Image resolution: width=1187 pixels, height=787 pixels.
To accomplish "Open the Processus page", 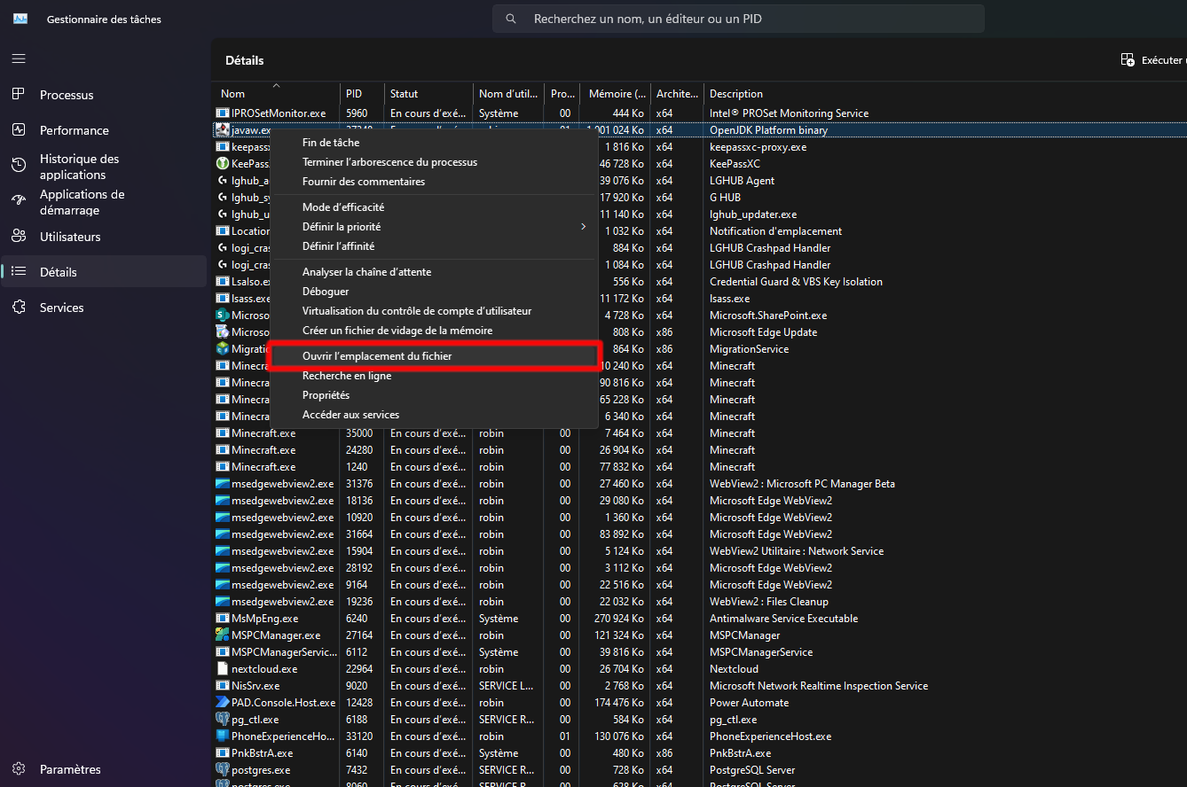I will [x=105, y=95].
